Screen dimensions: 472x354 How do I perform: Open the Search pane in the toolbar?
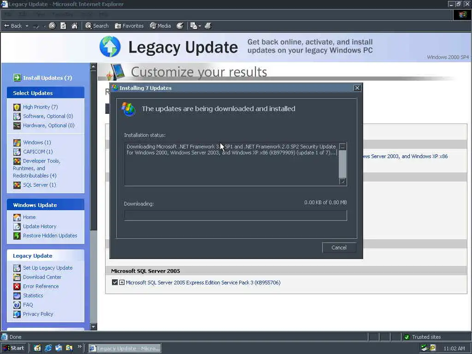point(97,26)
